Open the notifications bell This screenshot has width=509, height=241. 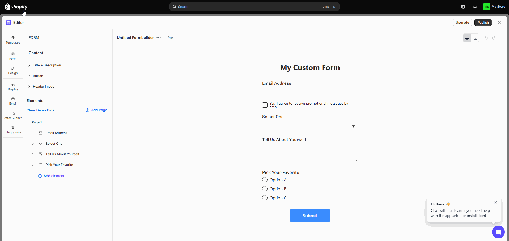(x=475, y=7)
